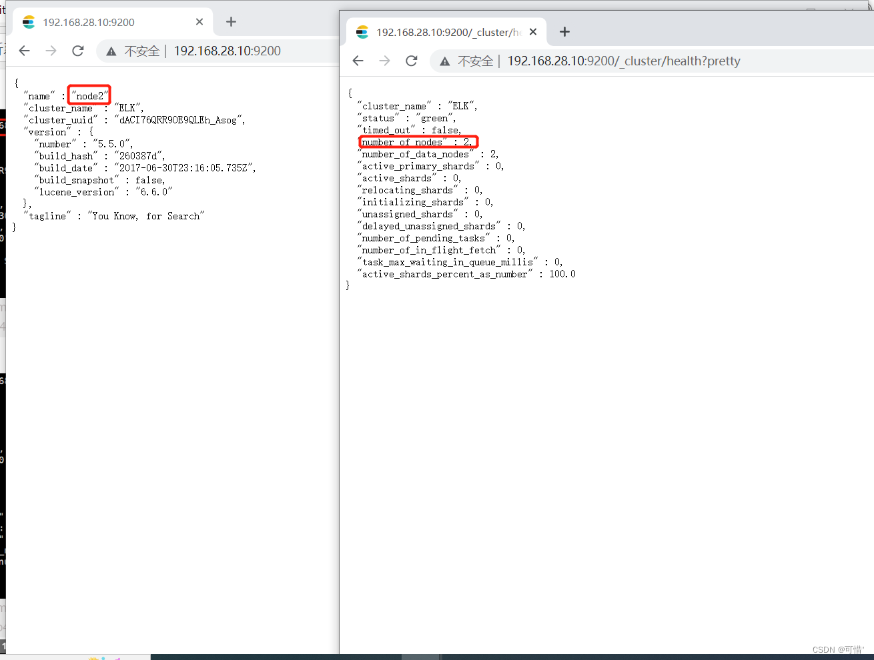The image size is (874, 660).
Task: Go forward in the left browser window
Action: tap(51, 51)
